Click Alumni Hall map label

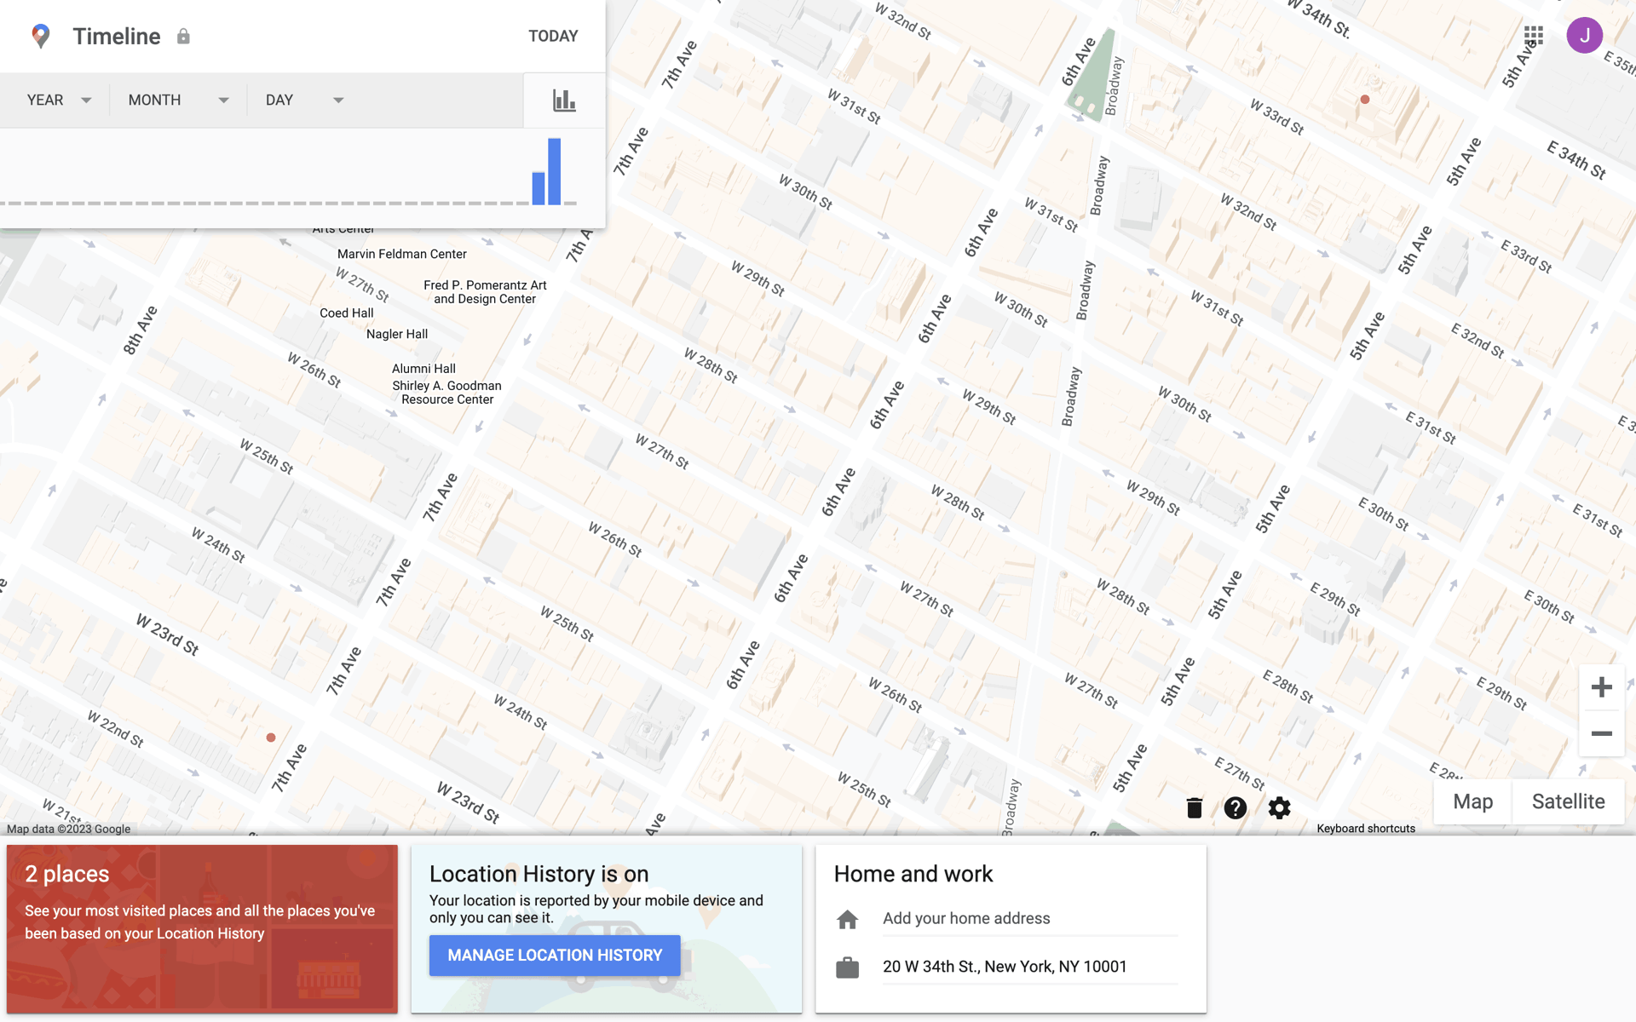(423, 369)
